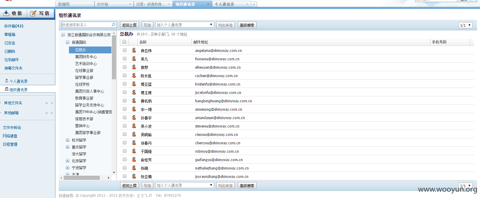The height and width of the screenshot is (198, 480).
Task: Close the 回复: 新通教育 tab
Action: [169, 4]
